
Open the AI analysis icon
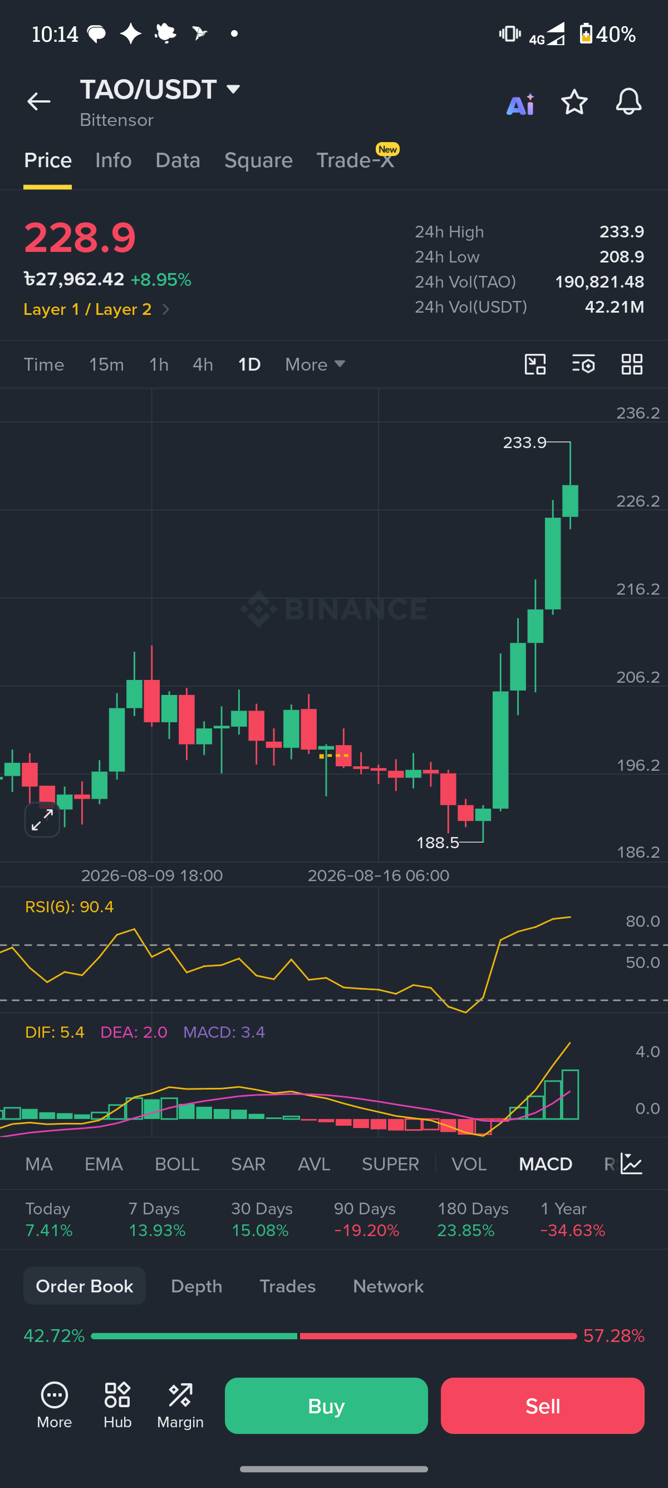click(x=520, y=105)
